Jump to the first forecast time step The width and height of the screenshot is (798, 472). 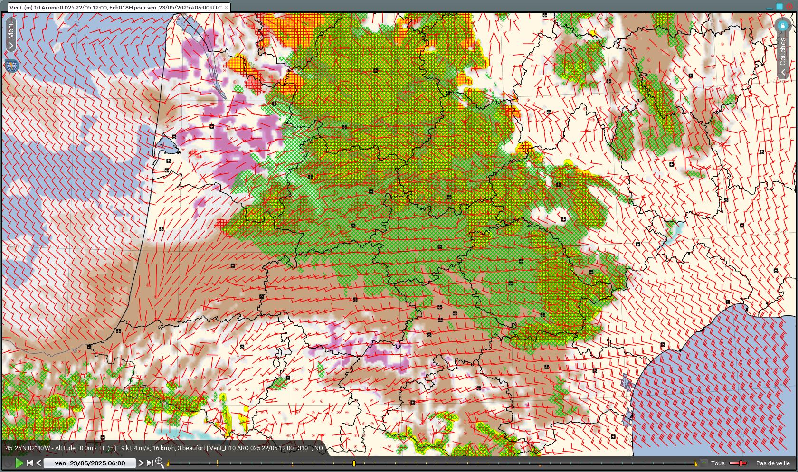pos(29,463)
